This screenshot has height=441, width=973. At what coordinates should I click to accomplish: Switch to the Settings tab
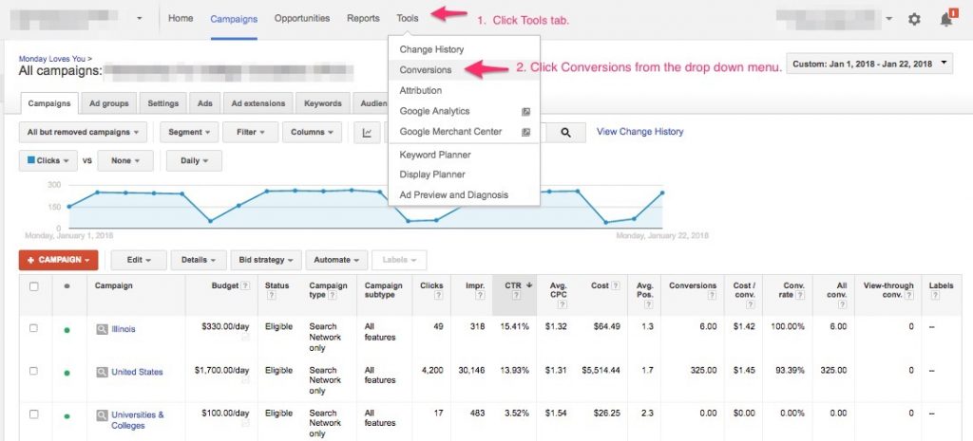[x=163, y=103]
